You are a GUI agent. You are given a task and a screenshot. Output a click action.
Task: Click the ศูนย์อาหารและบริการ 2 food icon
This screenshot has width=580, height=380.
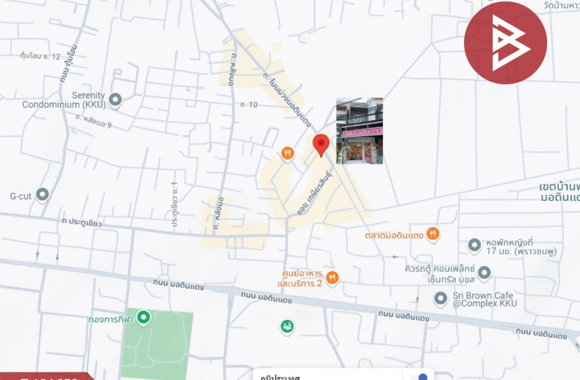[332, 277]
